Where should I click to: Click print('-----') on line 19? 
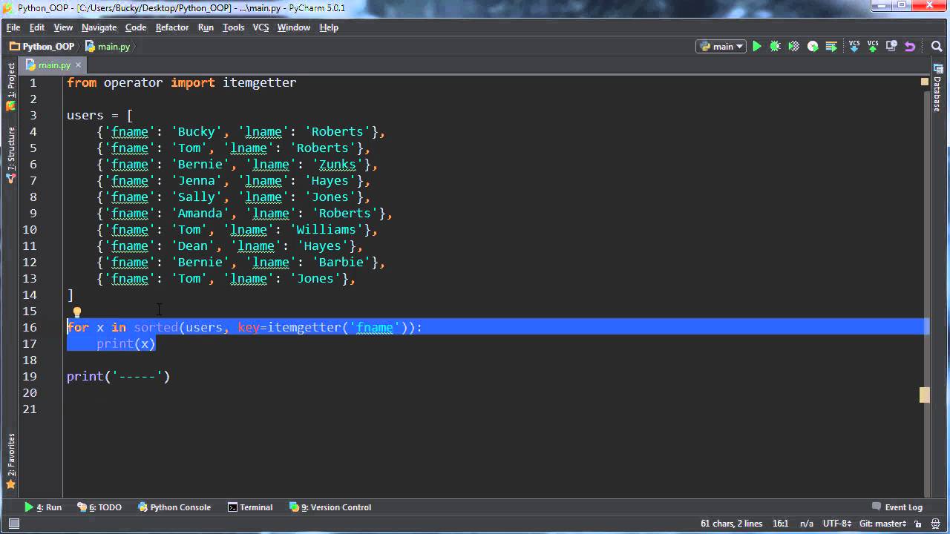(x=119, y=376)
